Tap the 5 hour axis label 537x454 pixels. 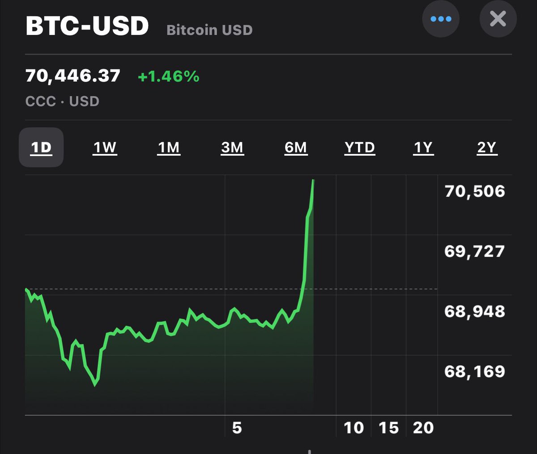(237, 428)
